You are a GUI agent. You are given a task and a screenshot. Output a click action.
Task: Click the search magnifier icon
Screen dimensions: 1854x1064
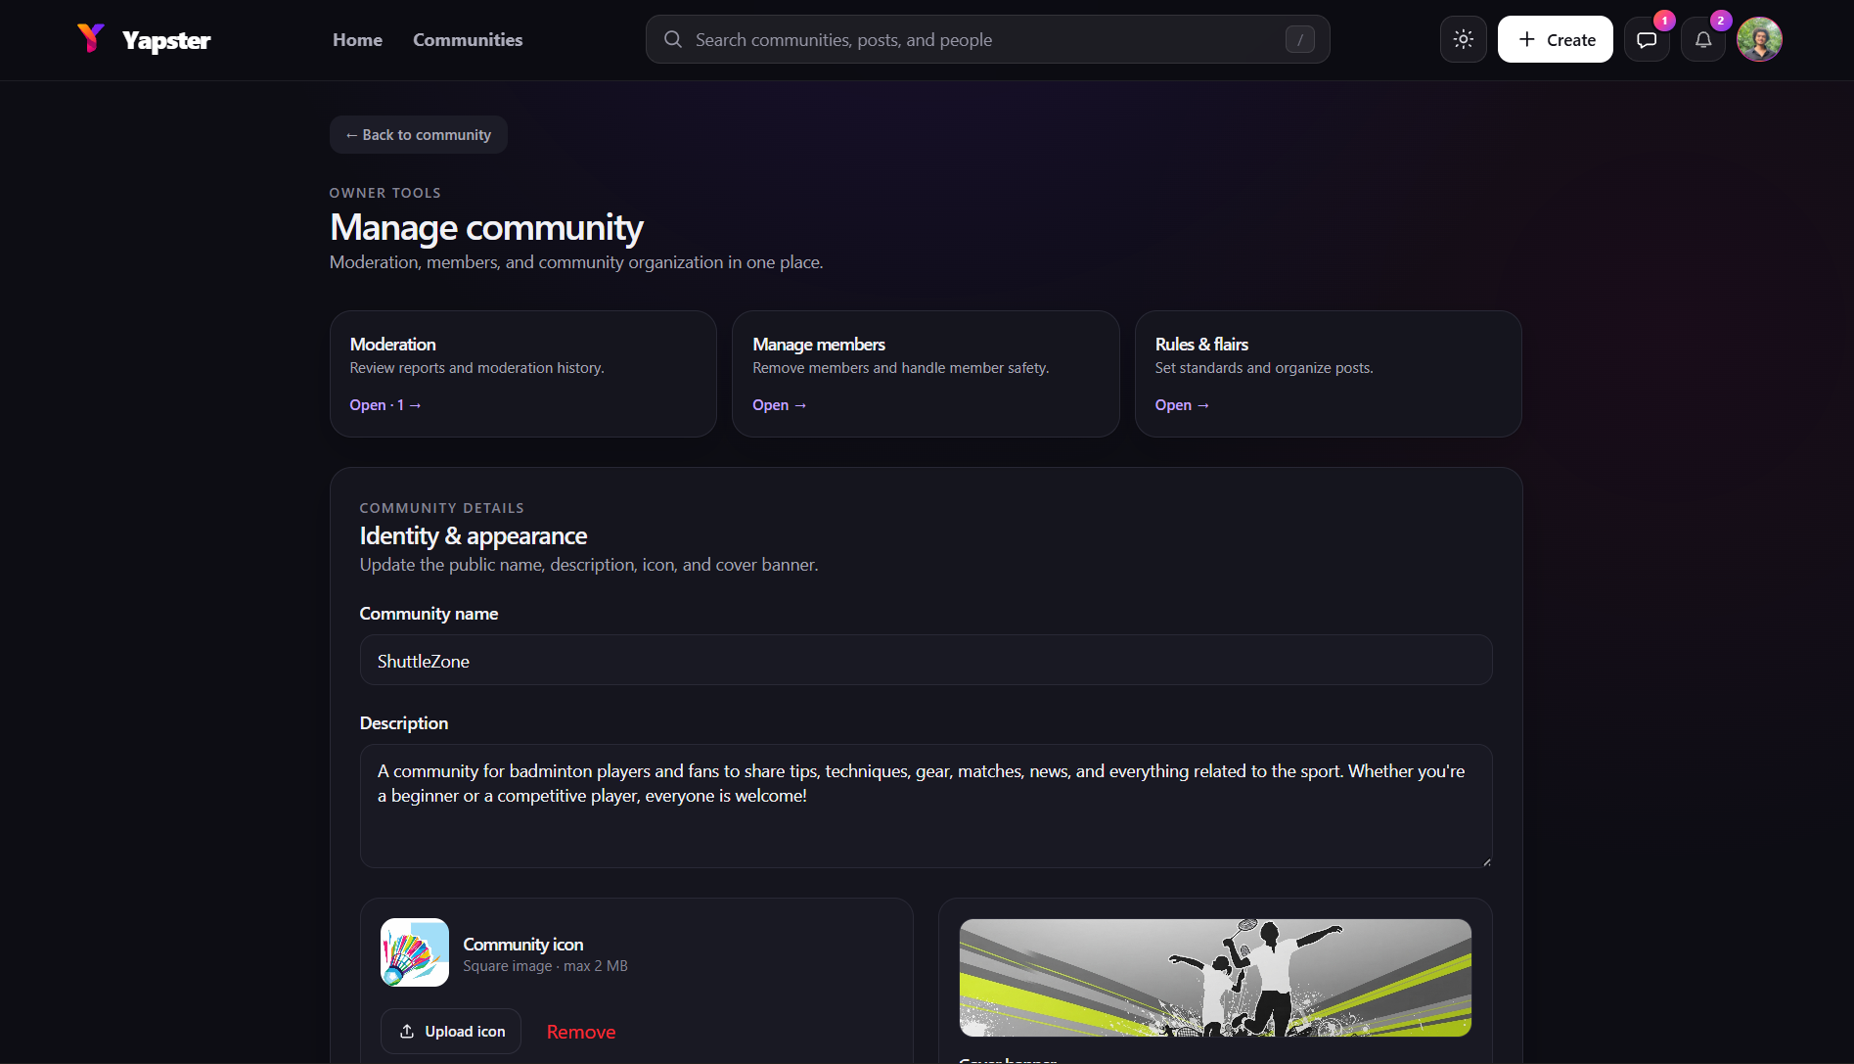point(673,39)
